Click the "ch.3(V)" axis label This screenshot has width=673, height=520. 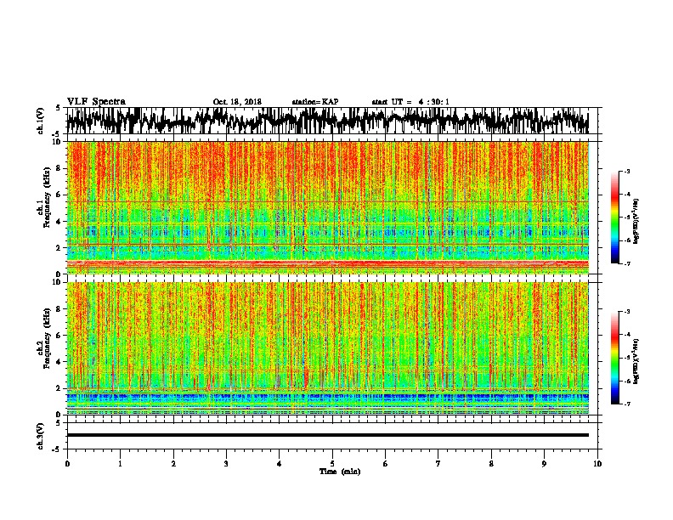coord(40,436)
